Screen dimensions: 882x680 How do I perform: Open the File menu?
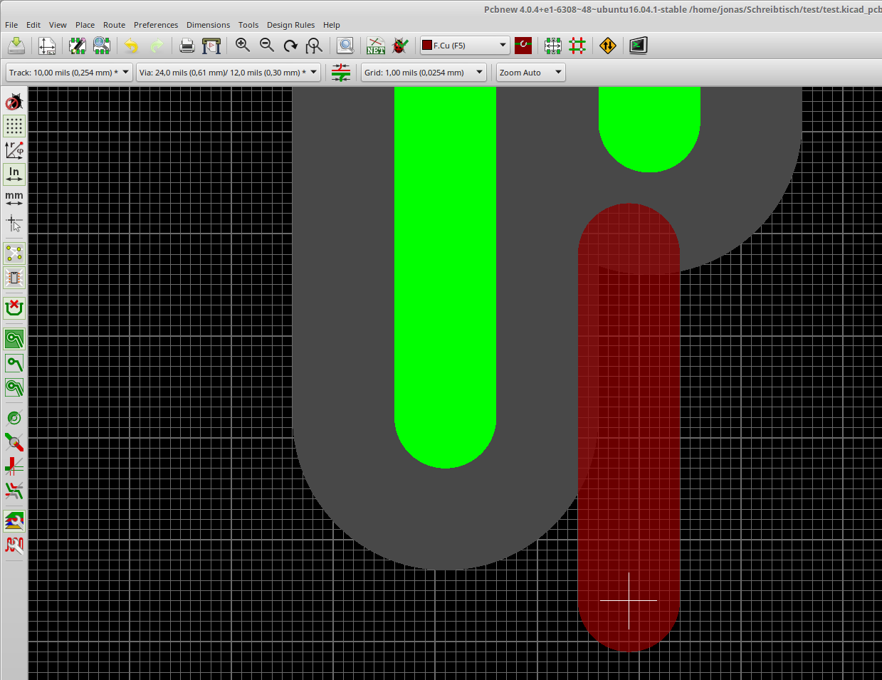point(11,25)
